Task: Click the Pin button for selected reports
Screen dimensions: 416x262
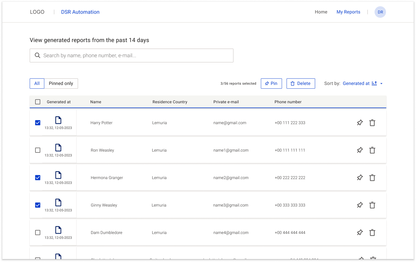Action: coord(271,84)
